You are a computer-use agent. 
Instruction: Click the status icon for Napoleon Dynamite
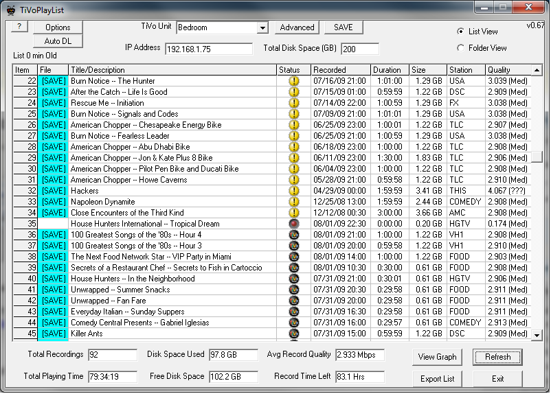point(294,202)
